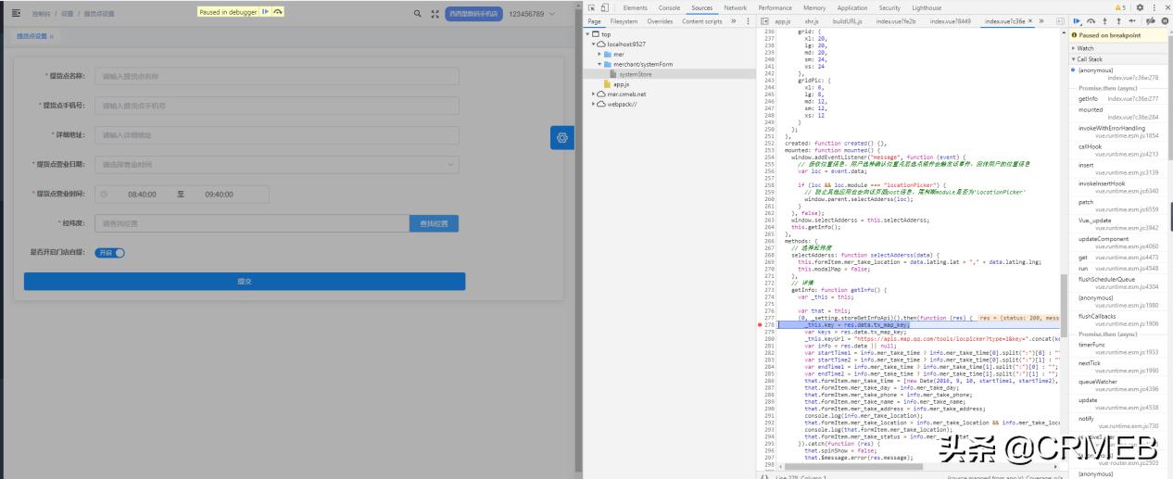Click the pickup point name input field
This screenshot has height=479, width=1173.
(x=276, y=77)
